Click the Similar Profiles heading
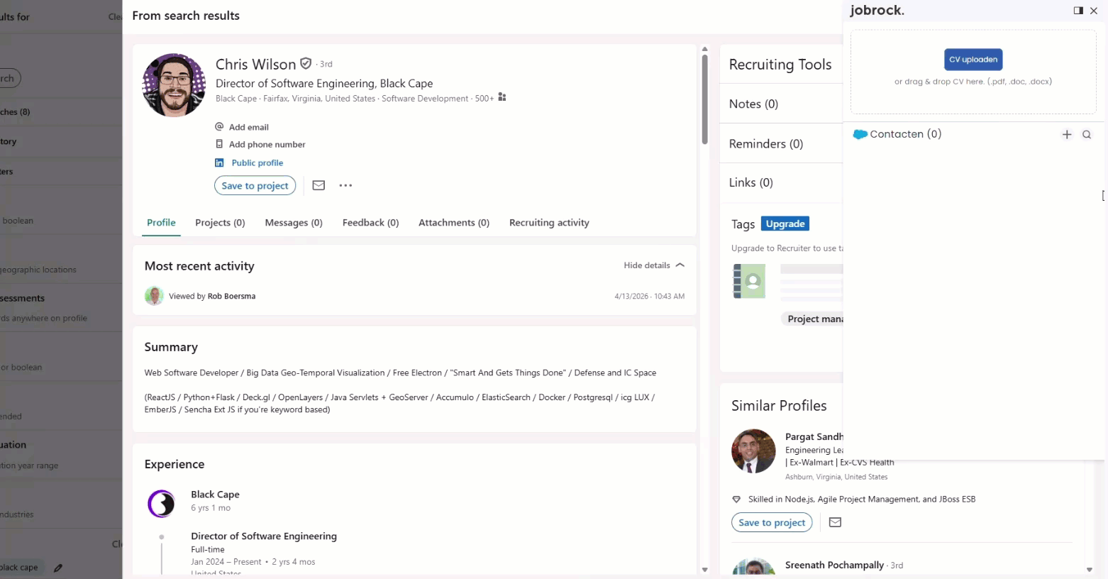 click(x=779, y=406)
